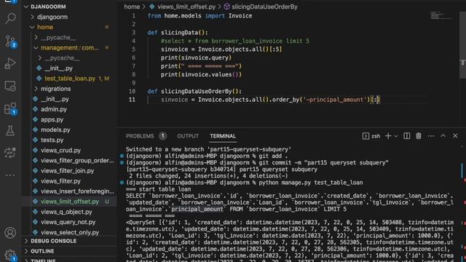466x262 pixels.
Task: Split the terminal panel
Action: point(406,136)
